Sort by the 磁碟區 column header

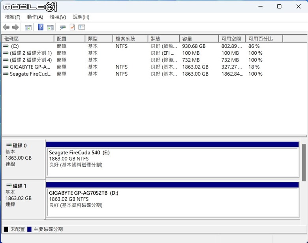click(x=28, y=39)
